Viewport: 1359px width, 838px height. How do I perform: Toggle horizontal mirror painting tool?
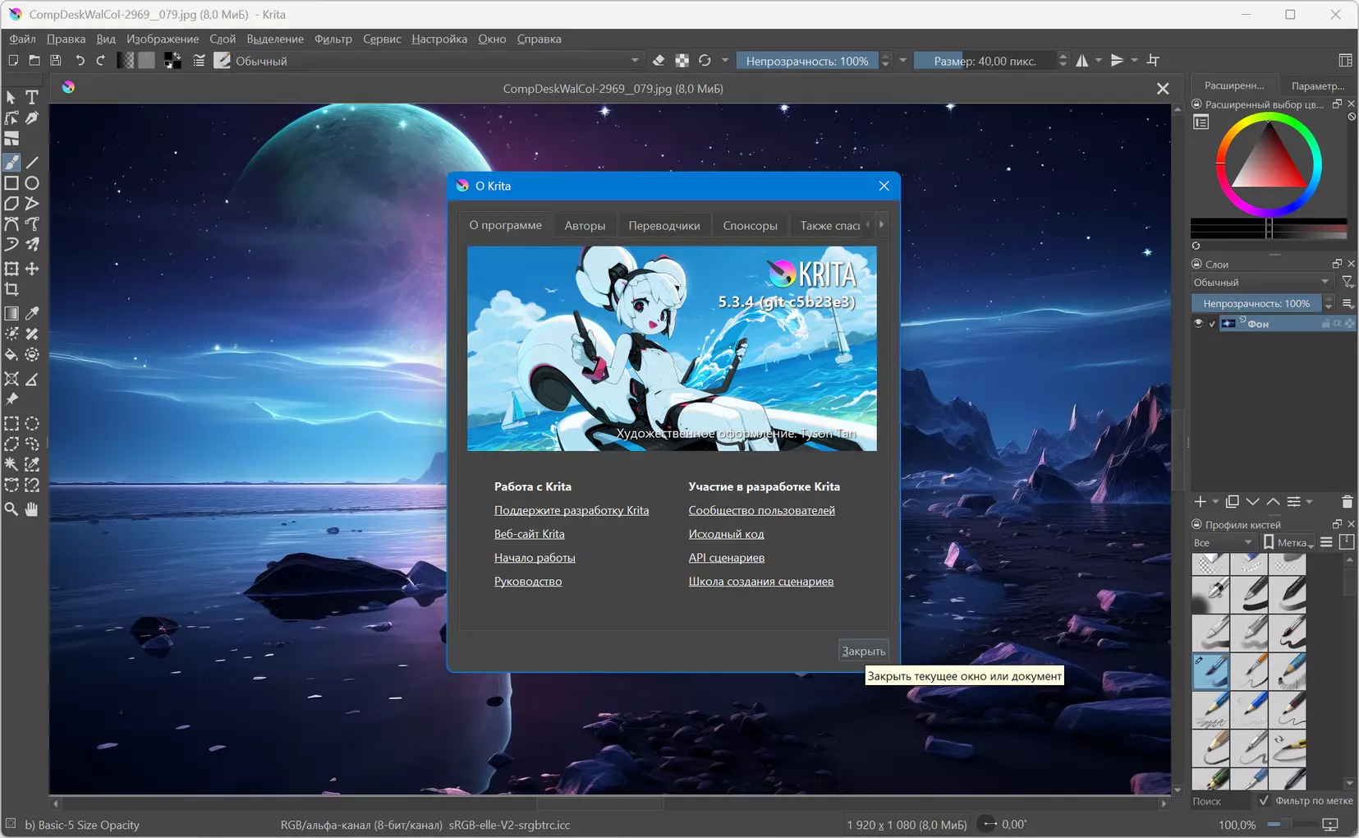[x=1082, y=60]
